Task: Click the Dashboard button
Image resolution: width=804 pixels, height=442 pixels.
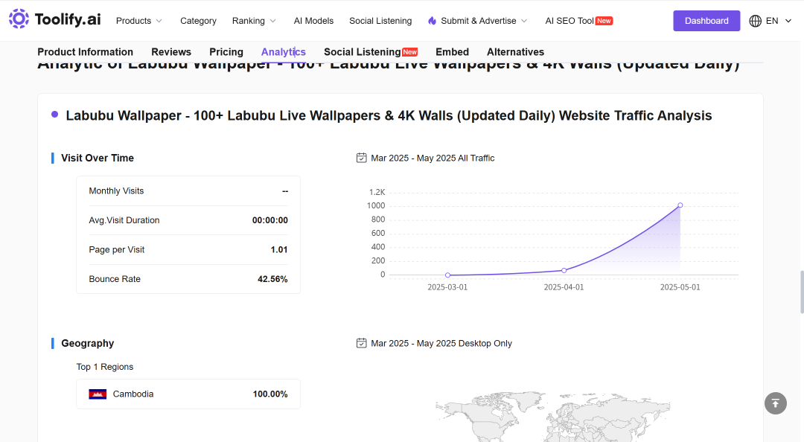Action: click(x=706, y=21)
